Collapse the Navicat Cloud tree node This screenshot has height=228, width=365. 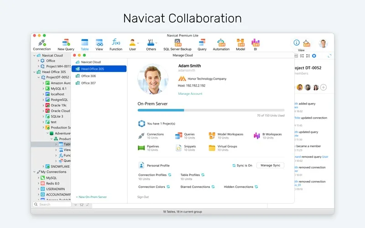(x=34, y=55)
